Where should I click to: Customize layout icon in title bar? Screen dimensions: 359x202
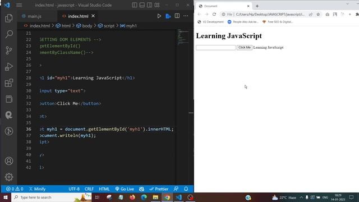coord(157,5)
